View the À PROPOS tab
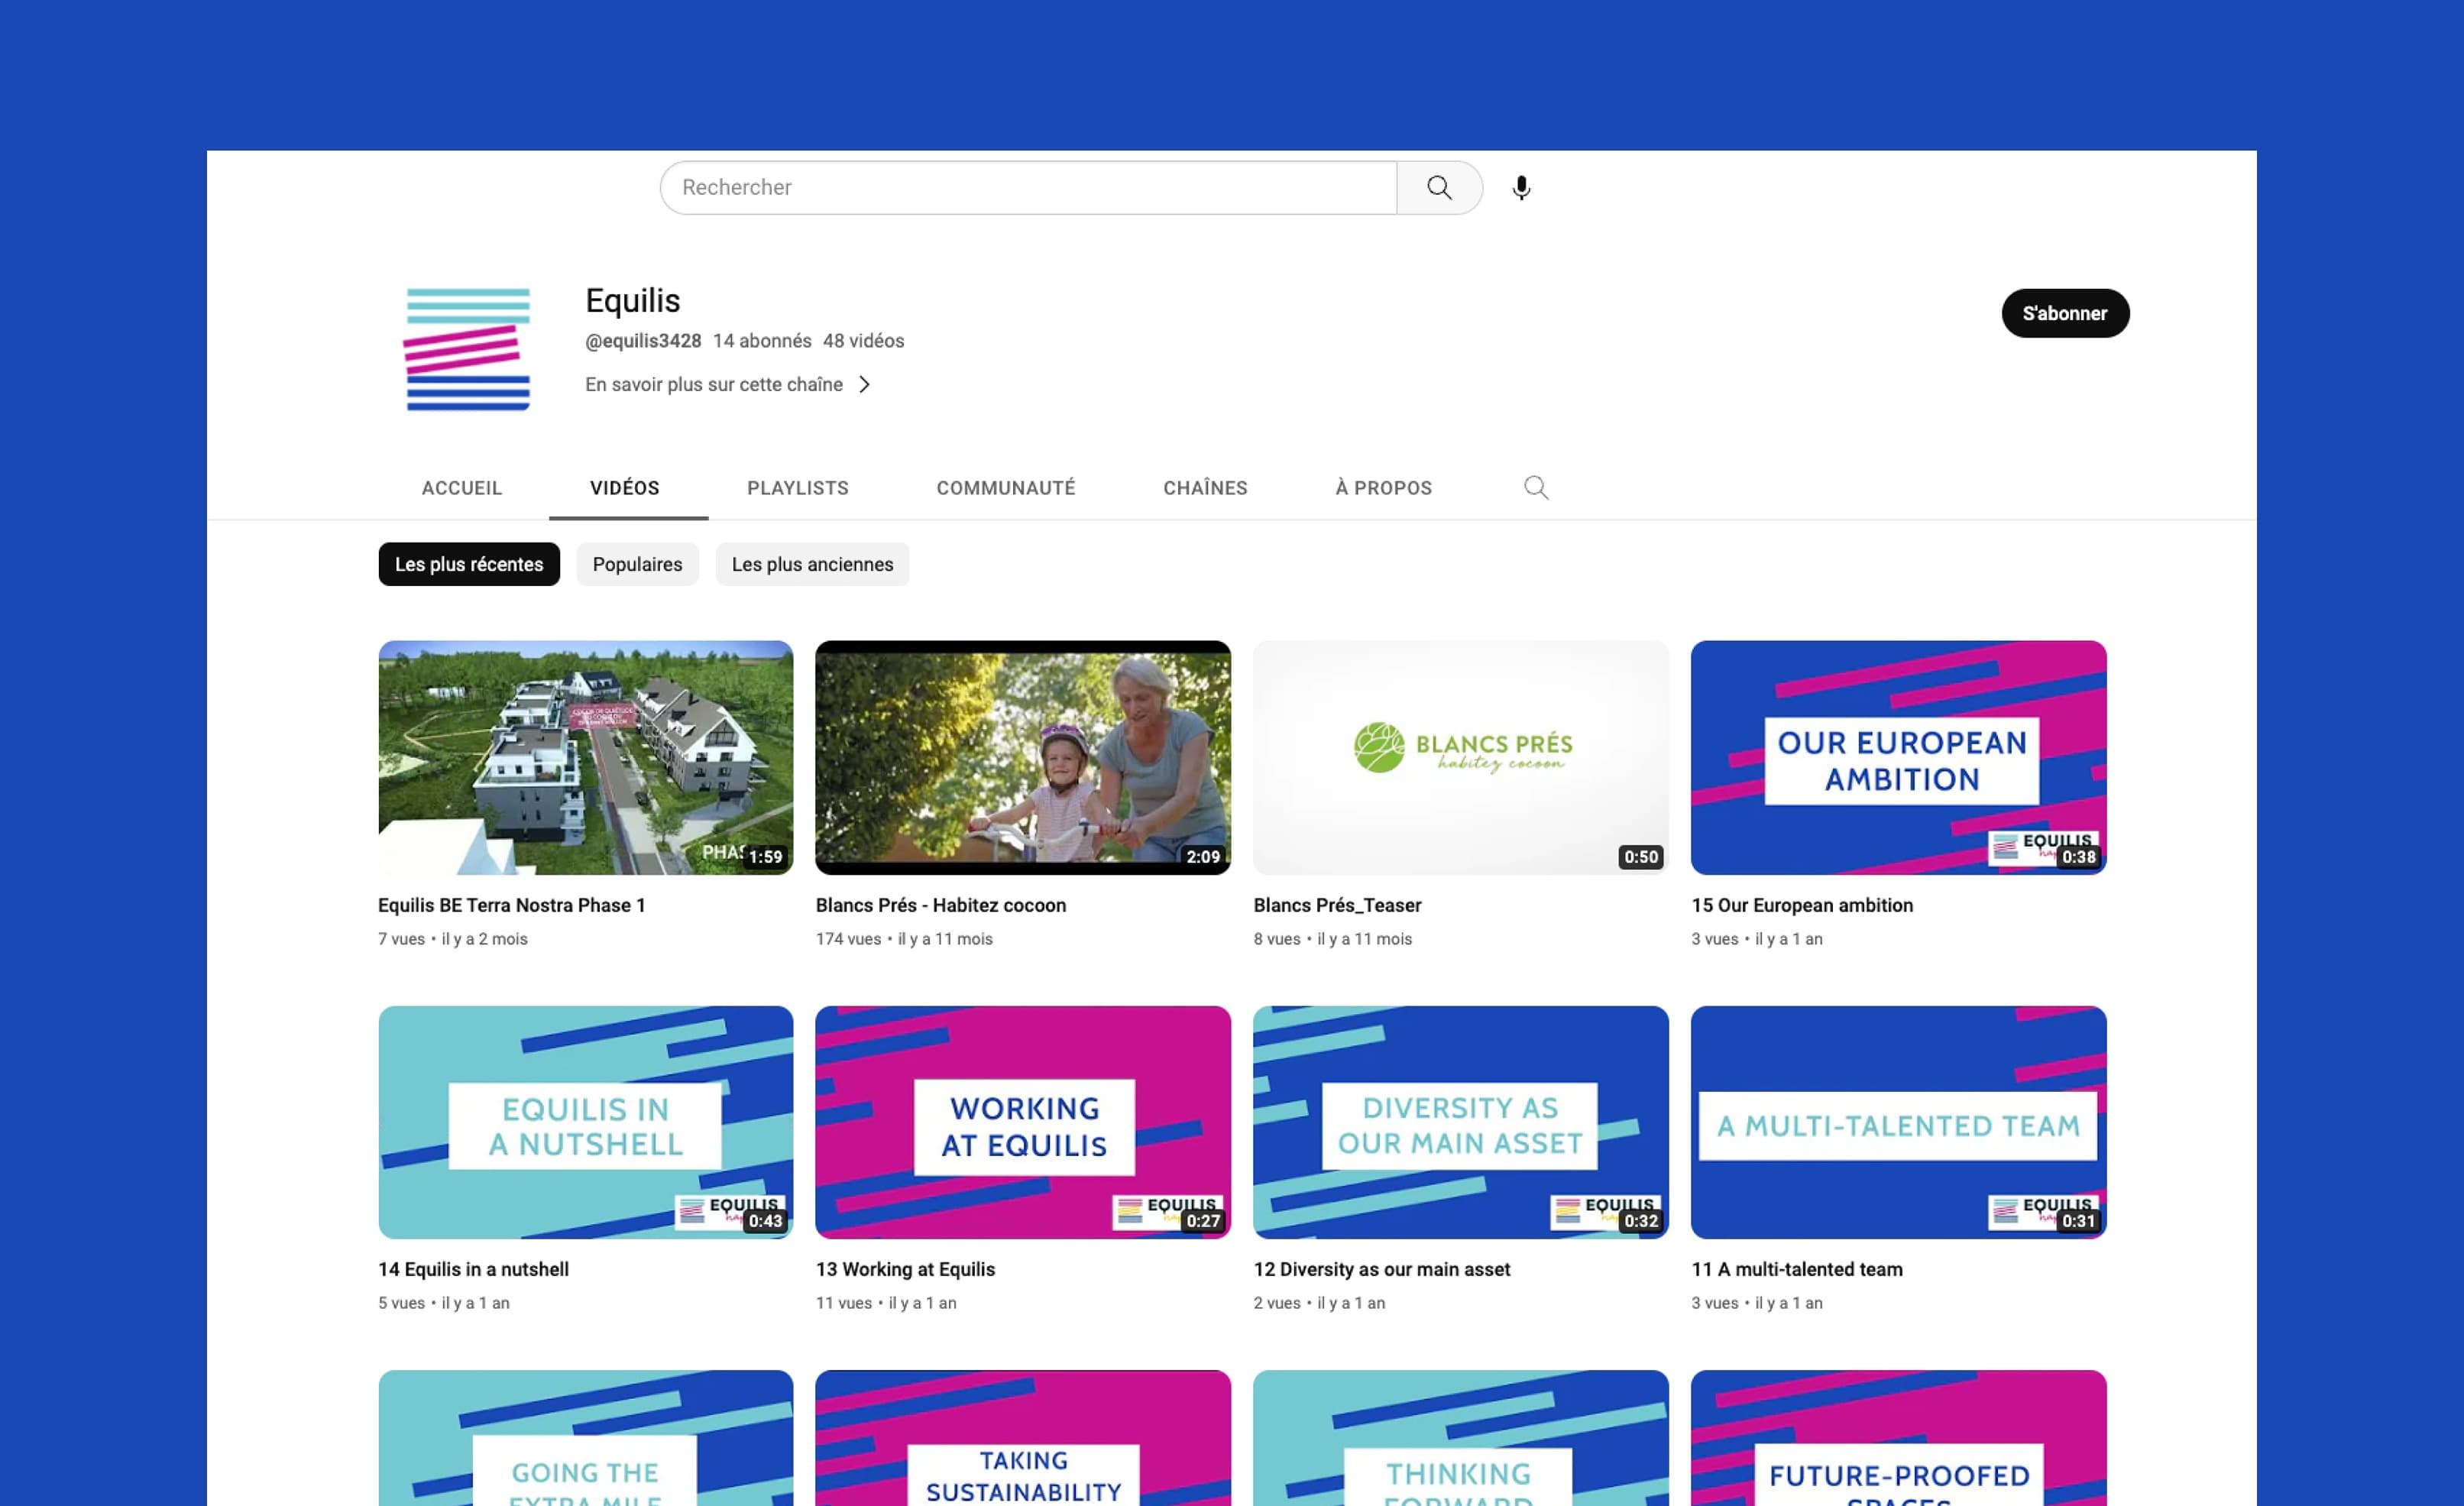The height and width of the screenshot is (1506, 2464). pyautogui.click(x=1384, y=488)
